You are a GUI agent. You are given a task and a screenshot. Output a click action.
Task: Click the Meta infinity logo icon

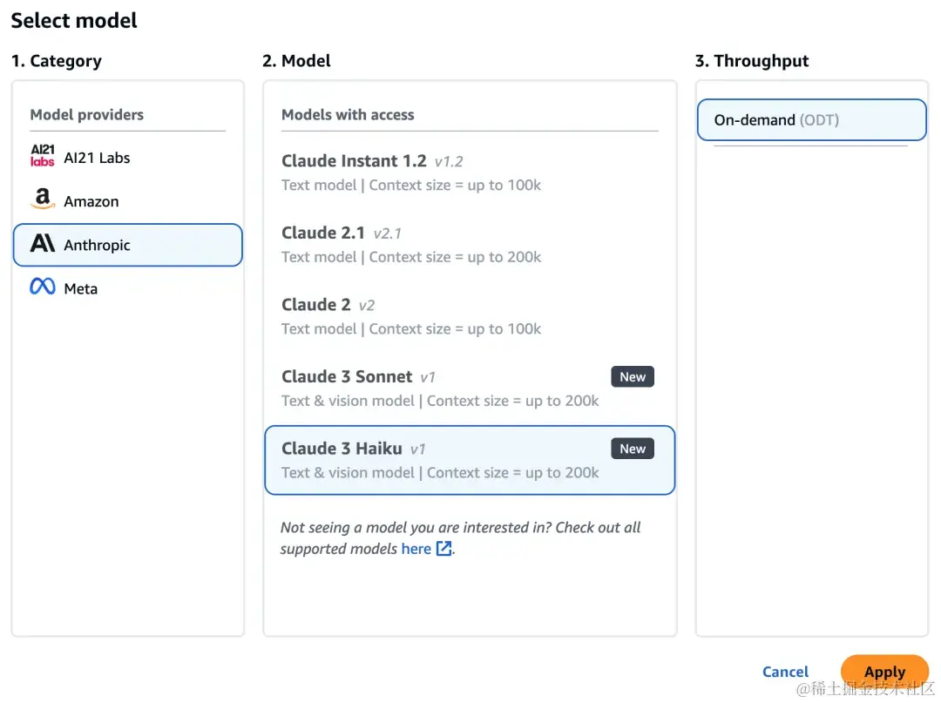click(42, 287)
